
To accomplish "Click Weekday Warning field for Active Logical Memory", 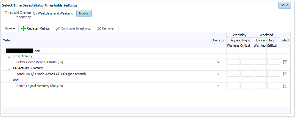I will coord(233,86).
